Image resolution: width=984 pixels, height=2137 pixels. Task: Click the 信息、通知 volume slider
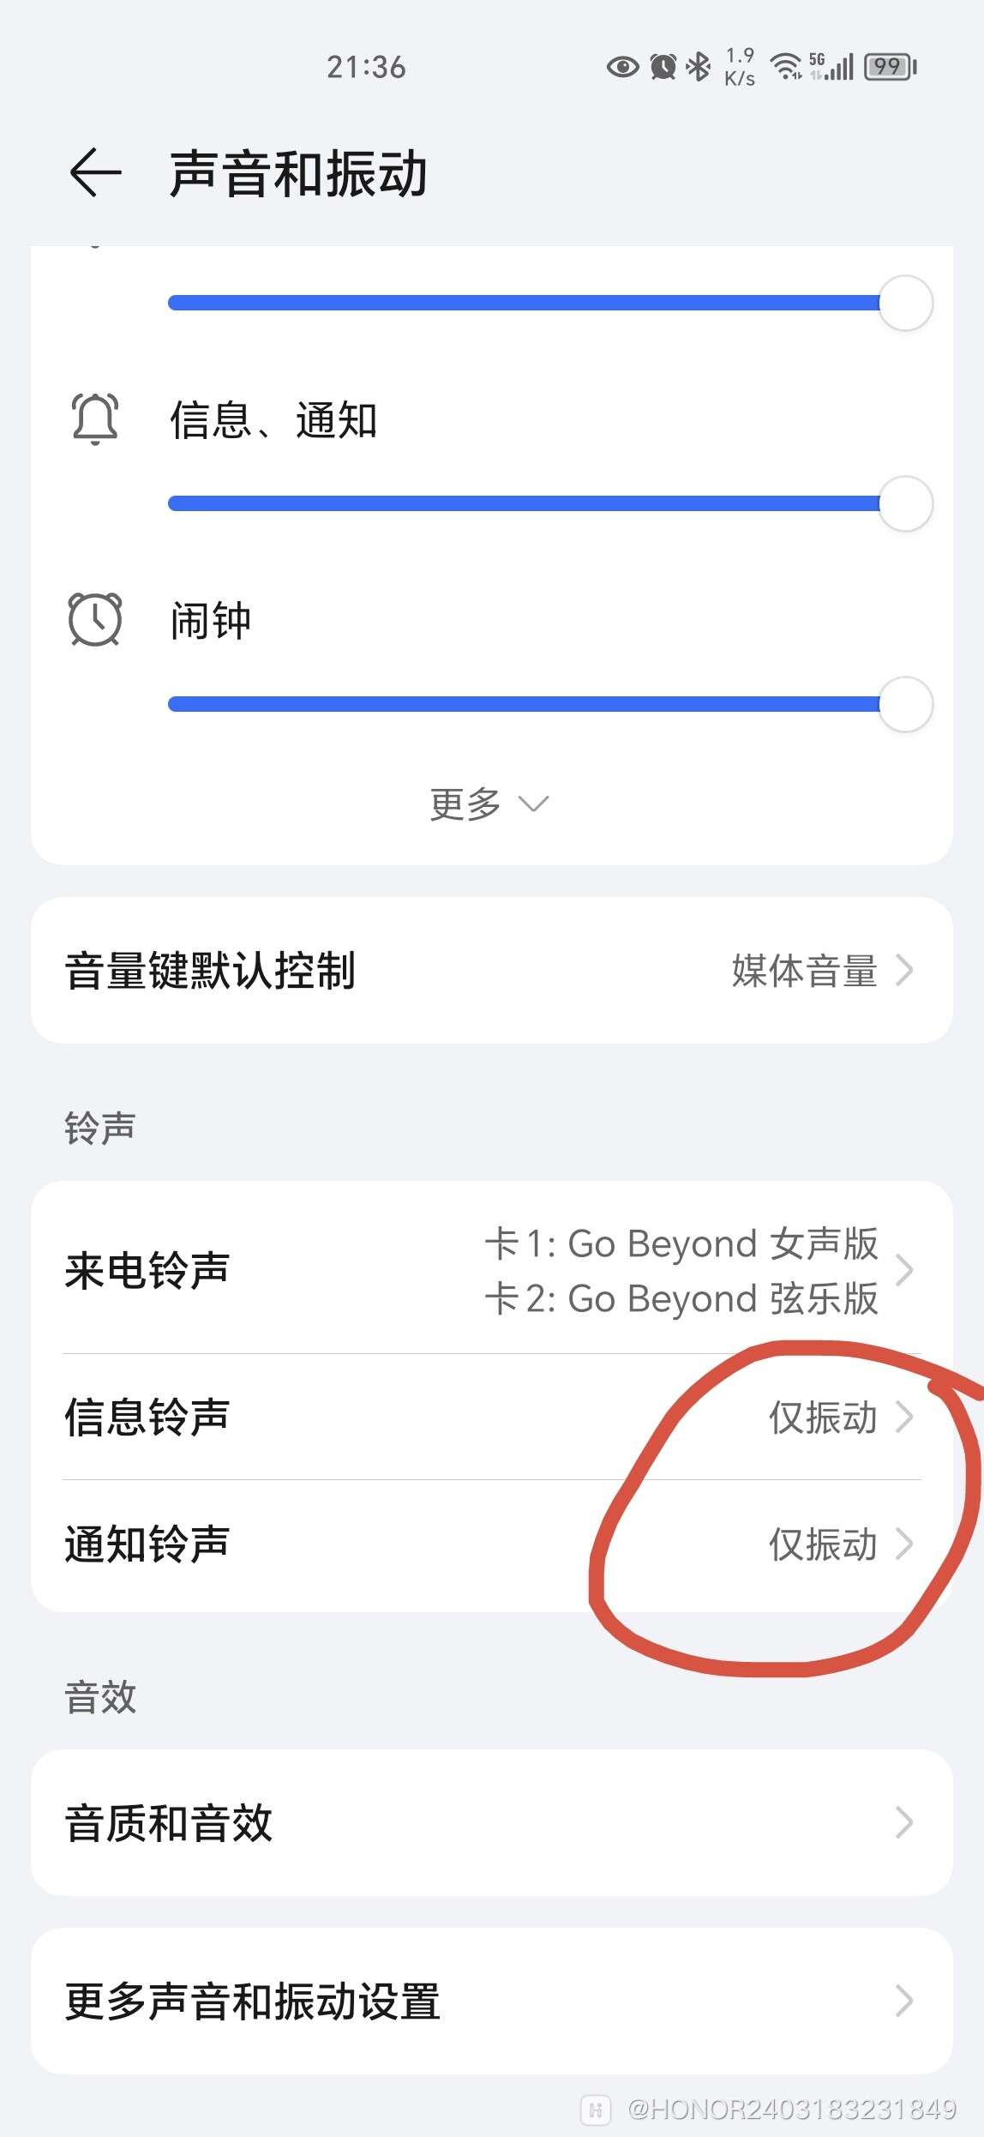[525, 503]
